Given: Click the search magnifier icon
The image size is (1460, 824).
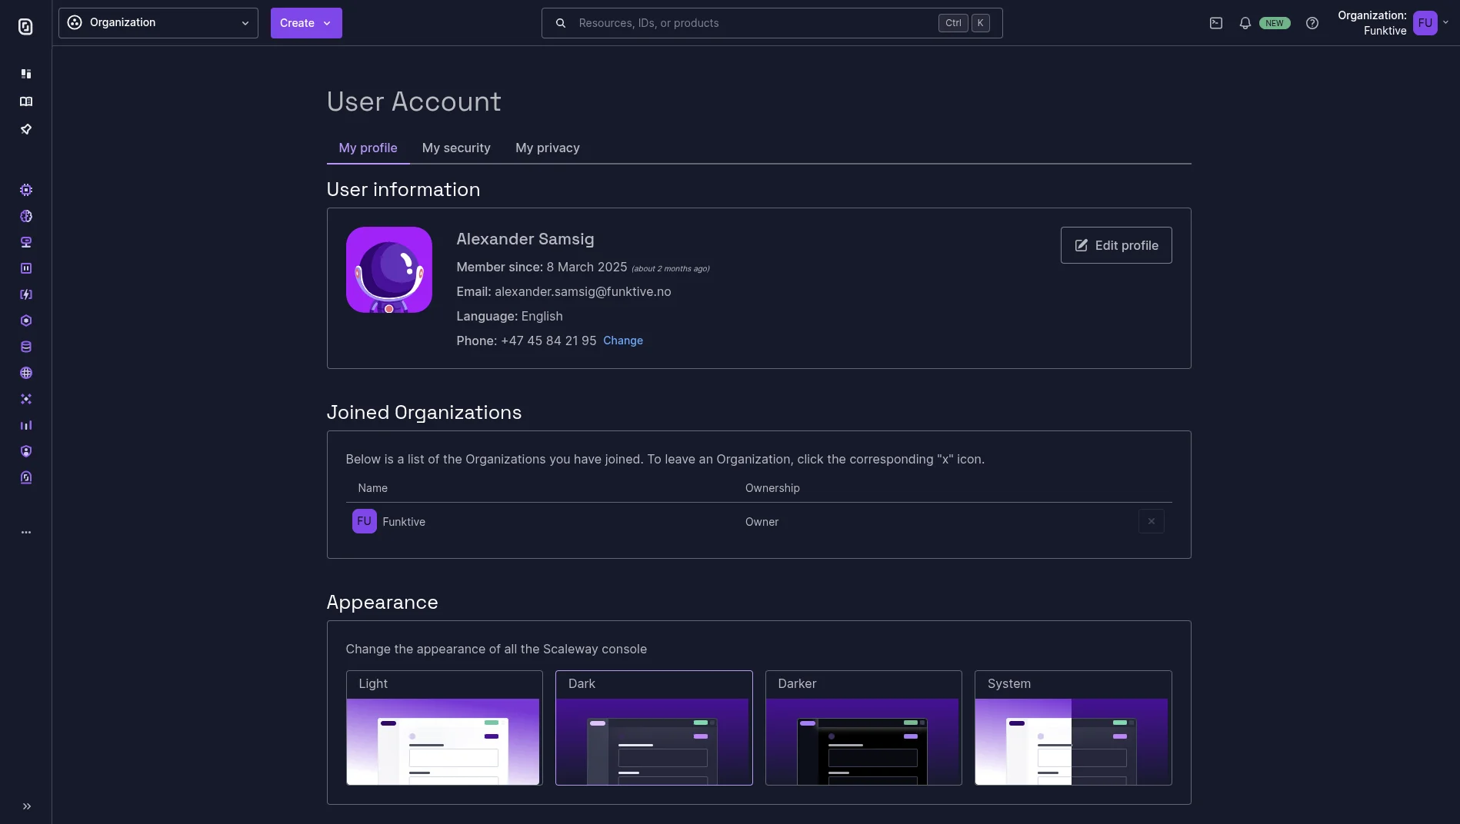Looking at the screenshot, I should pos(561,23).
